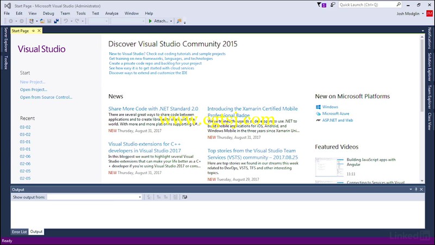Click the Windows platform icon
Screen dimensions: 435x245
tap(318, 107)
